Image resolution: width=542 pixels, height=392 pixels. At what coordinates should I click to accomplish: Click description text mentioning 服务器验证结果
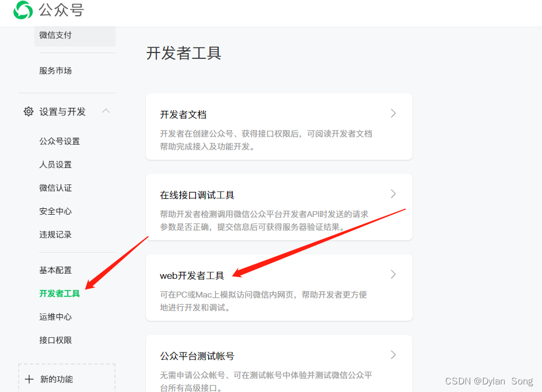(253, 227)
